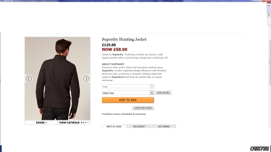The width and height of the screenshot is (271, 152).
Task: Click the Superdry Hunting Jacket title
Action: [124, 39]
